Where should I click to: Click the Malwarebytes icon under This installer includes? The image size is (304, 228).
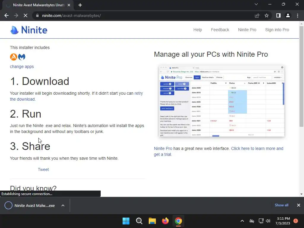[22, 57]
